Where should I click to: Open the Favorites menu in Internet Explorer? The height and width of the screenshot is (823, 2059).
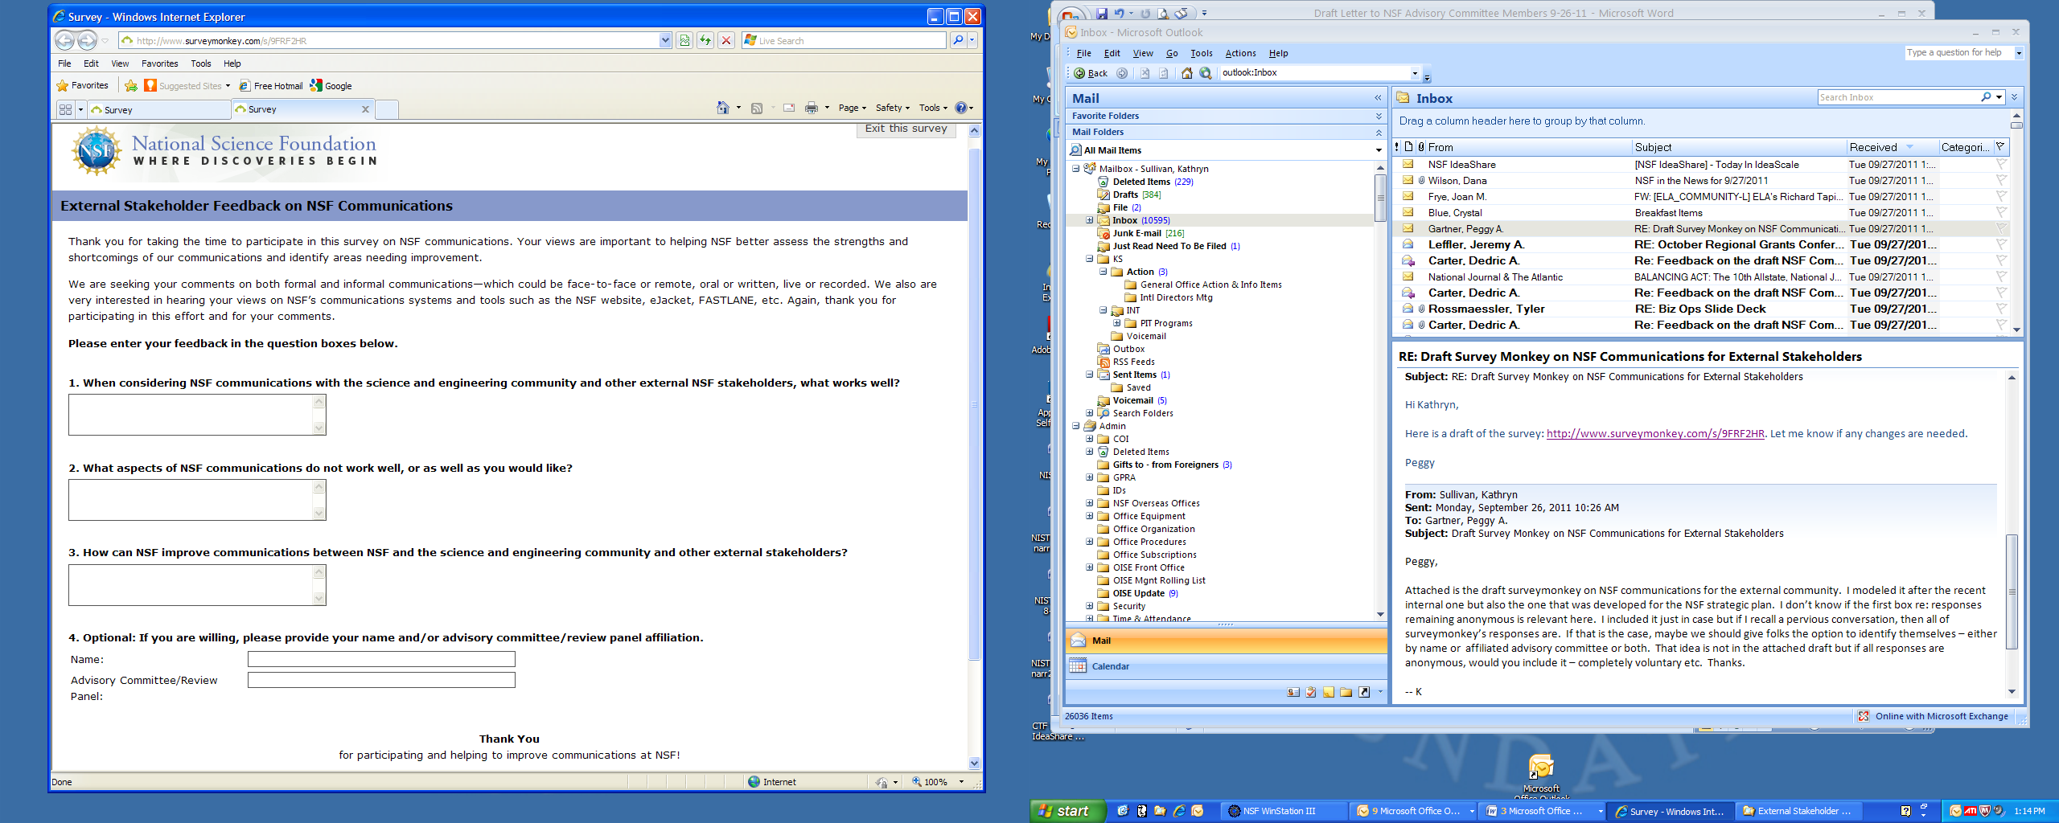[159, 63]
